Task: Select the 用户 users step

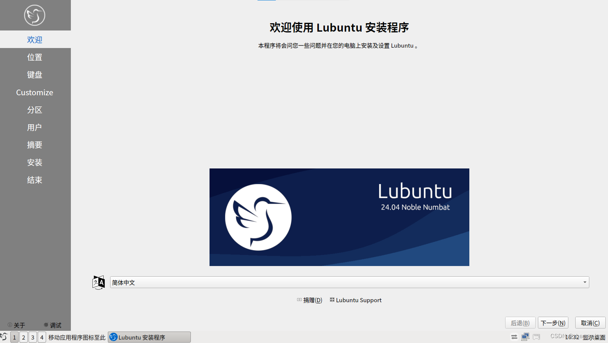Action: 35,127
